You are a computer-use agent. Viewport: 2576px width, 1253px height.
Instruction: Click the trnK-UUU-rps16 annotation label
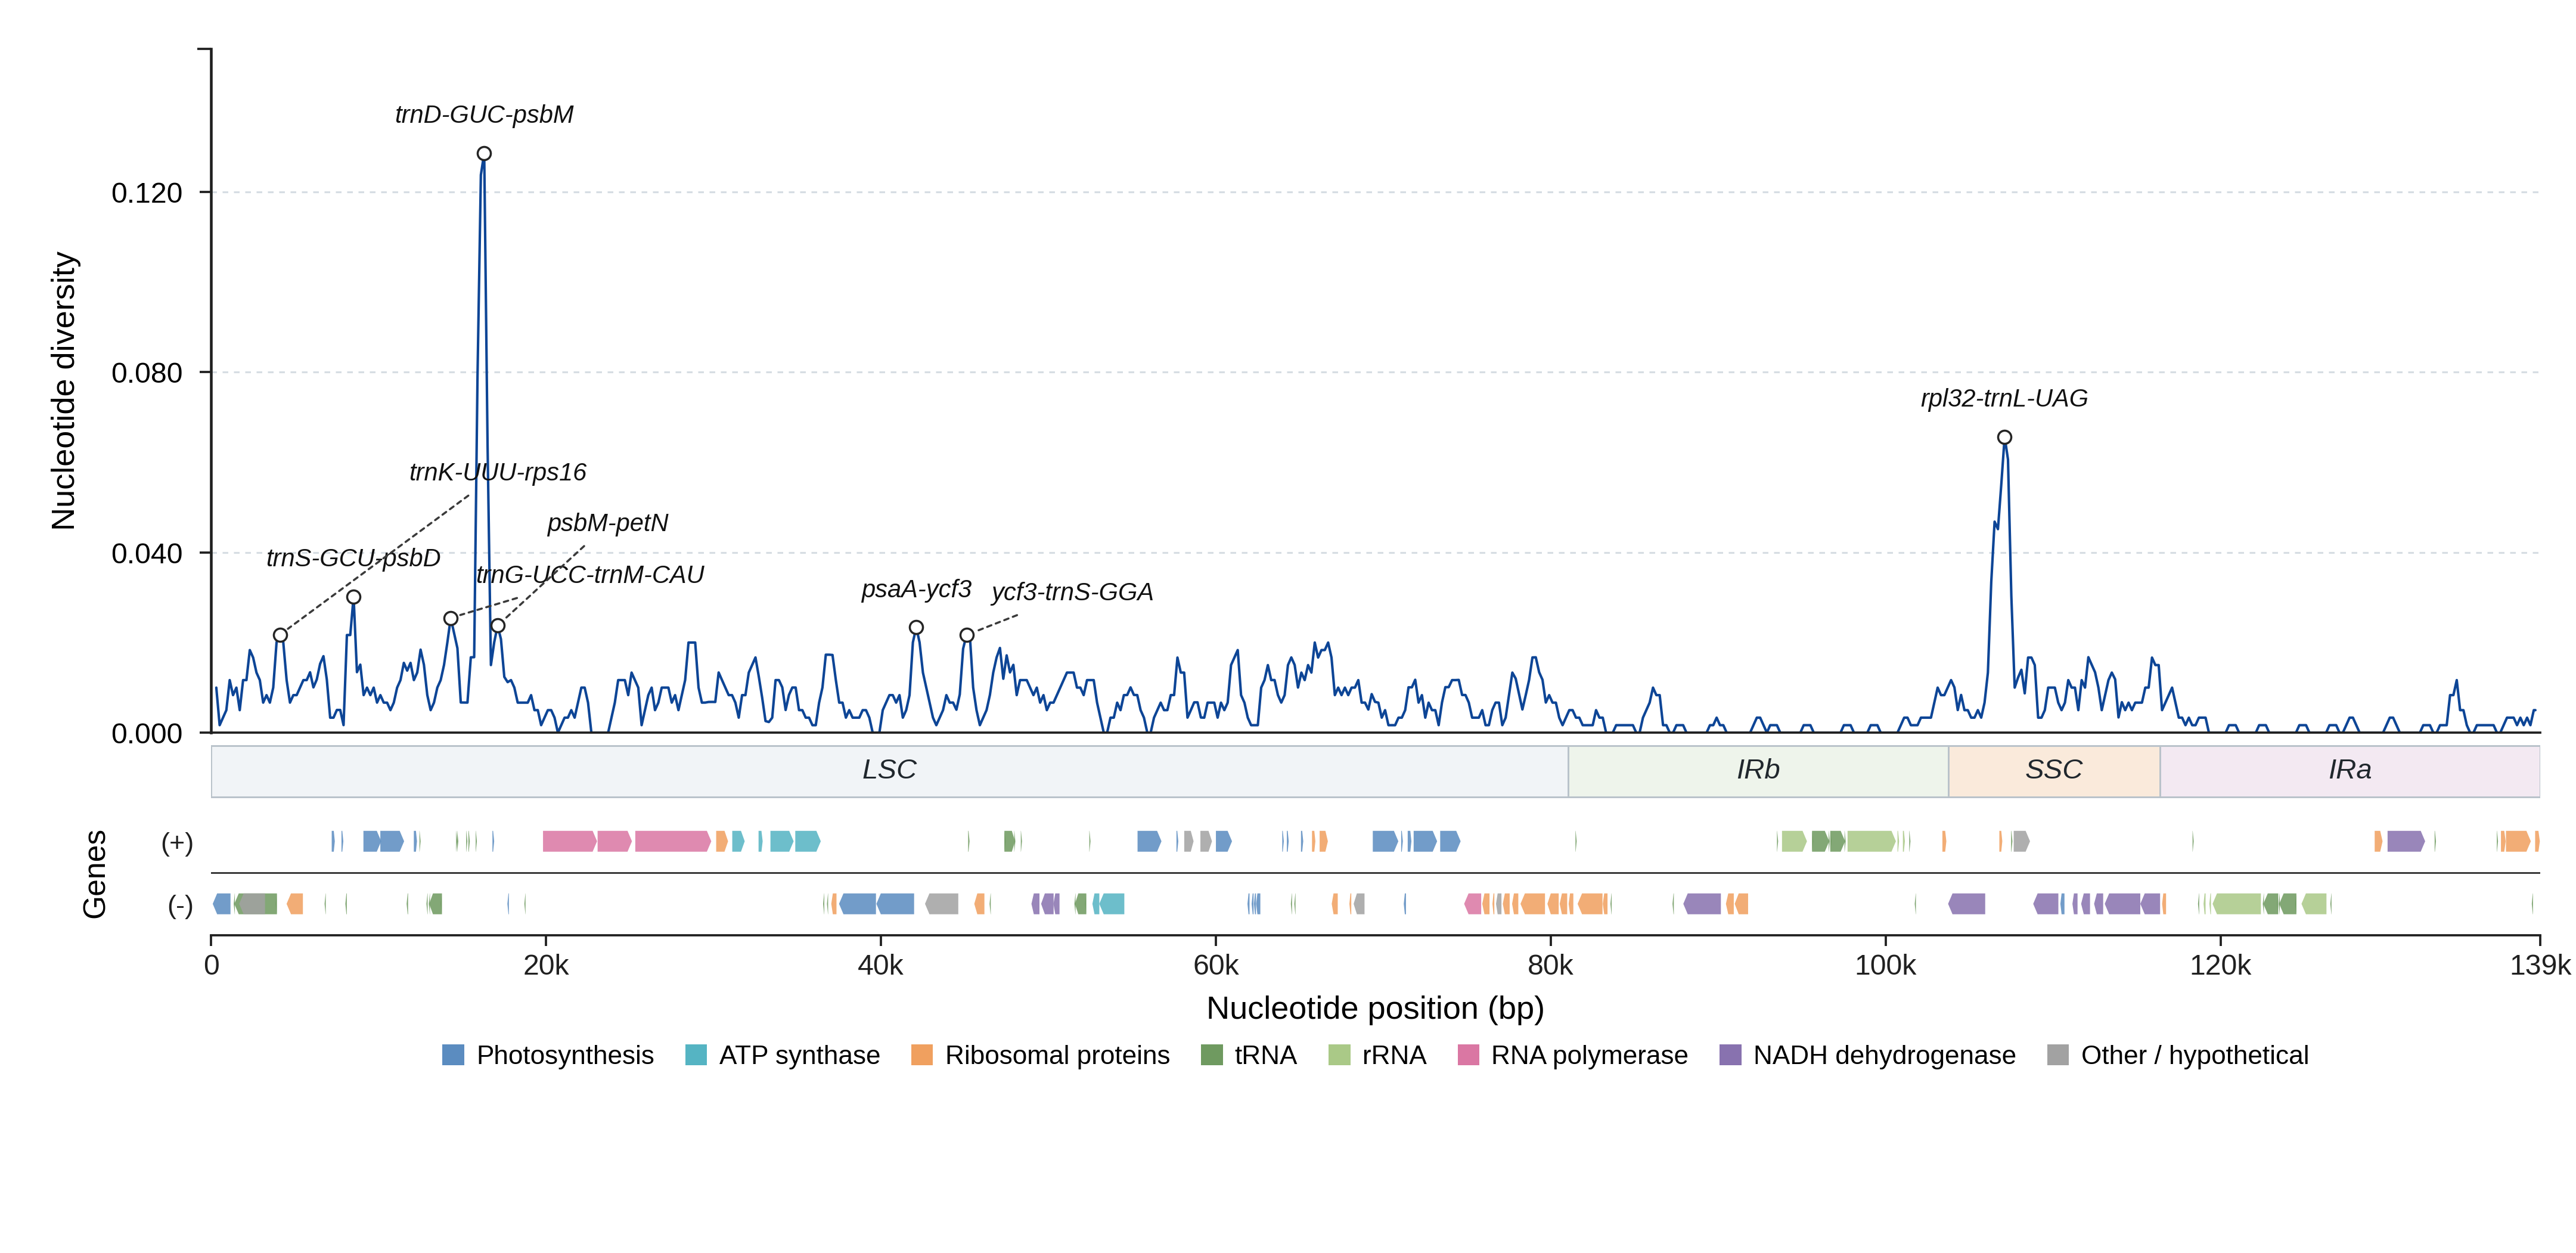[497, 472]
